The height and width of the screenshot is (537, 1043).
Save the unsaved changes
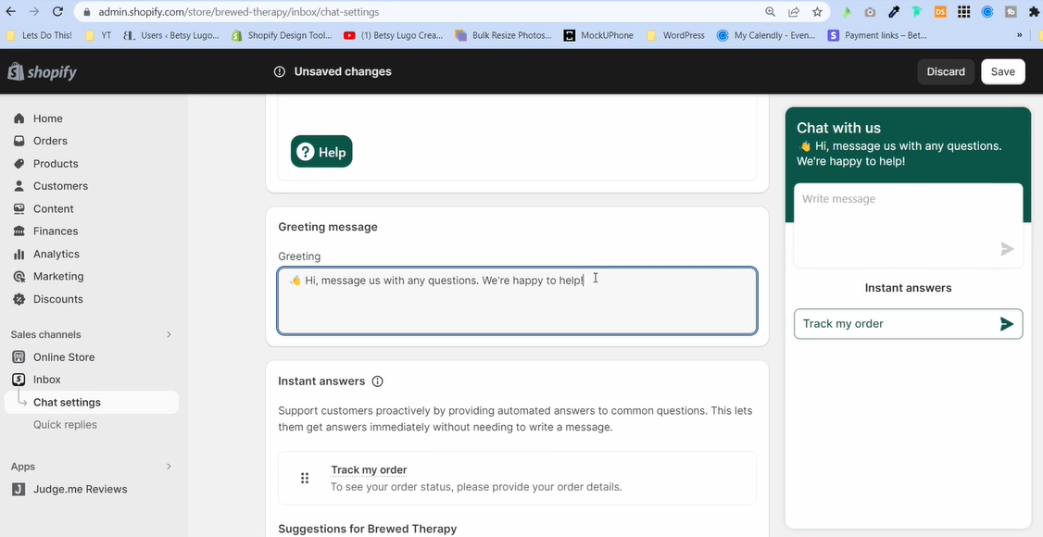1002,71
